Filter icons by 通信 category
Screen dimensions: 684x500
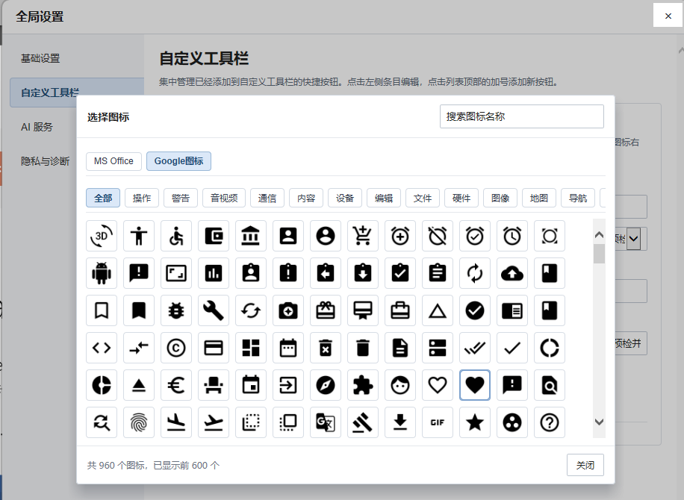267,198
